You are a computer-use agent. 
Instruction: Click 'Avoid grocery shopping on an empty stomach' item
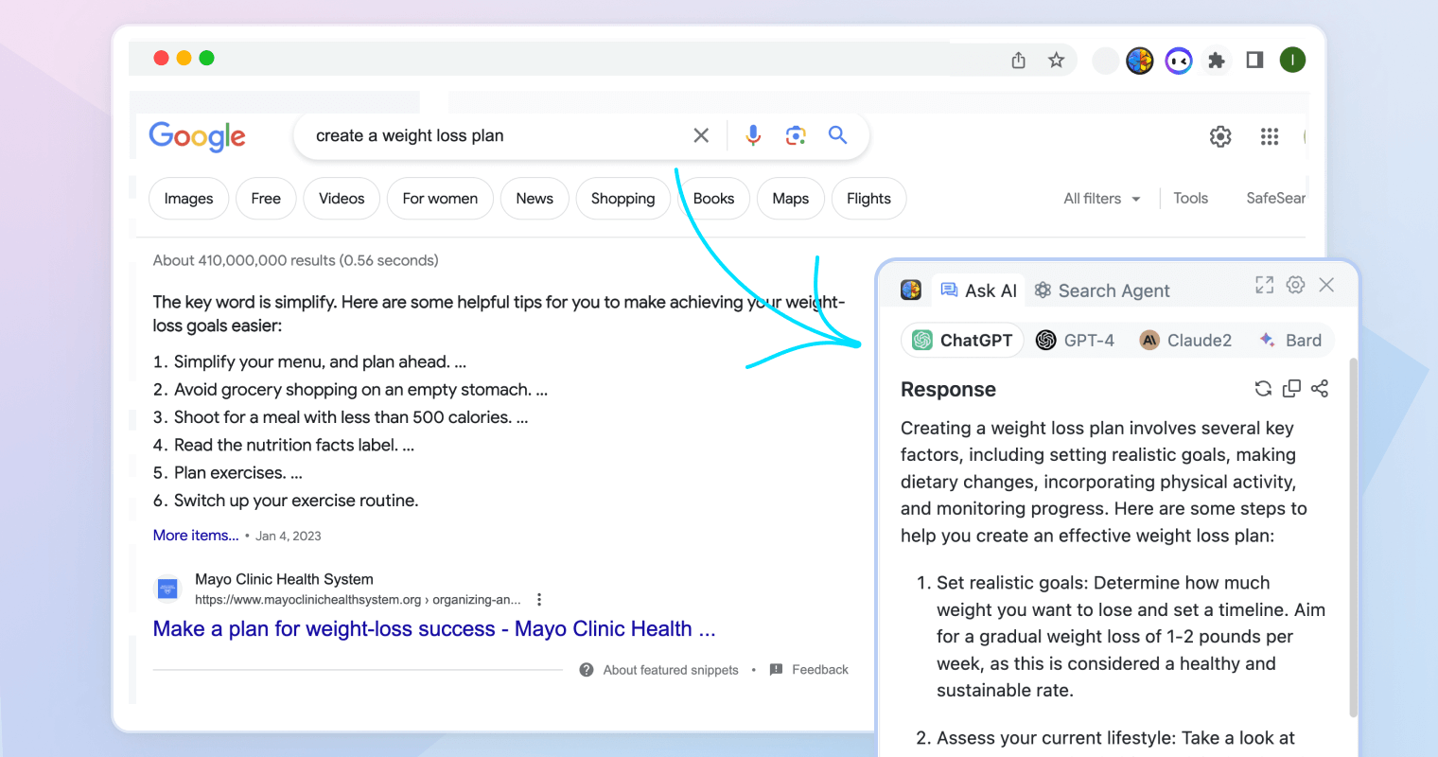(x=360, y=390)
